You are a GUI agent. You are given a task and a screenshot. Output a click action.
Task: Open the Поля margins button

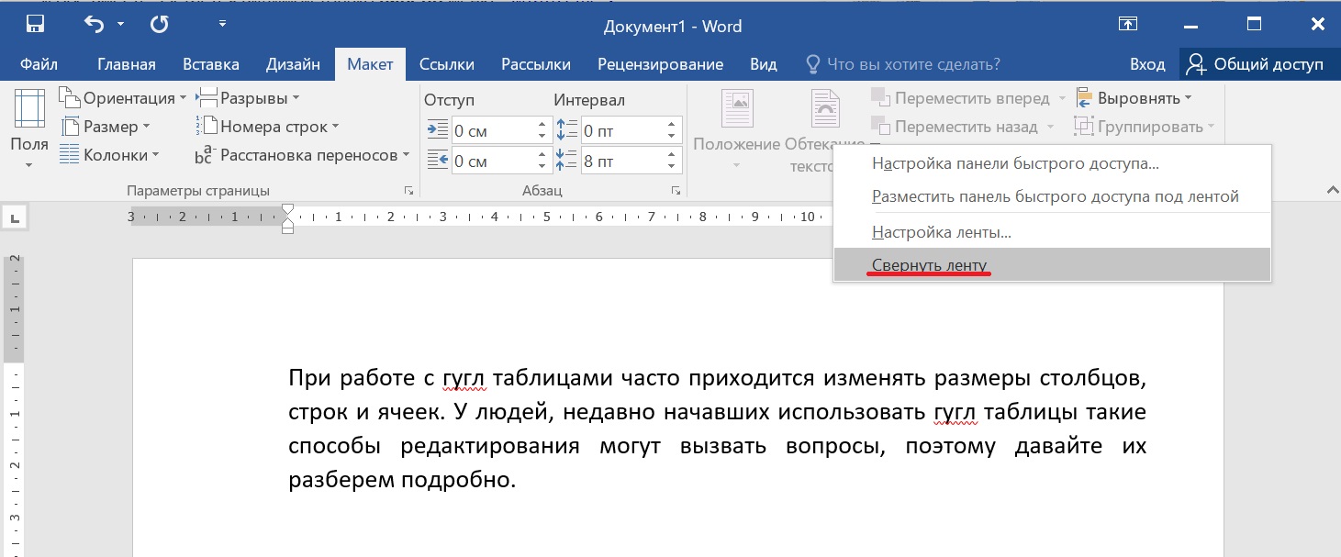pyautogui.click(x=29, y=130)
